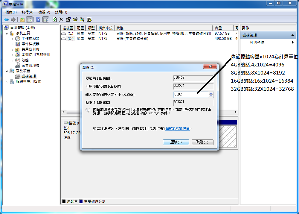Expand the 服務與應用程式 node arrow
The height and width of the screenshot is (214, 299).
(x=7, y=82)
